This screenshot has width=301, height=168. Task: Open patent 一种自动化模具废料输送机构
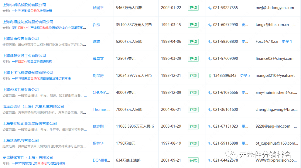click(x=32, y=62)
